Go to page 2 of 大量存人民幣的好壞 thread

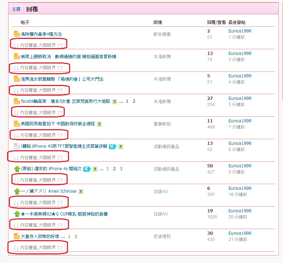(x=76, y=236)
